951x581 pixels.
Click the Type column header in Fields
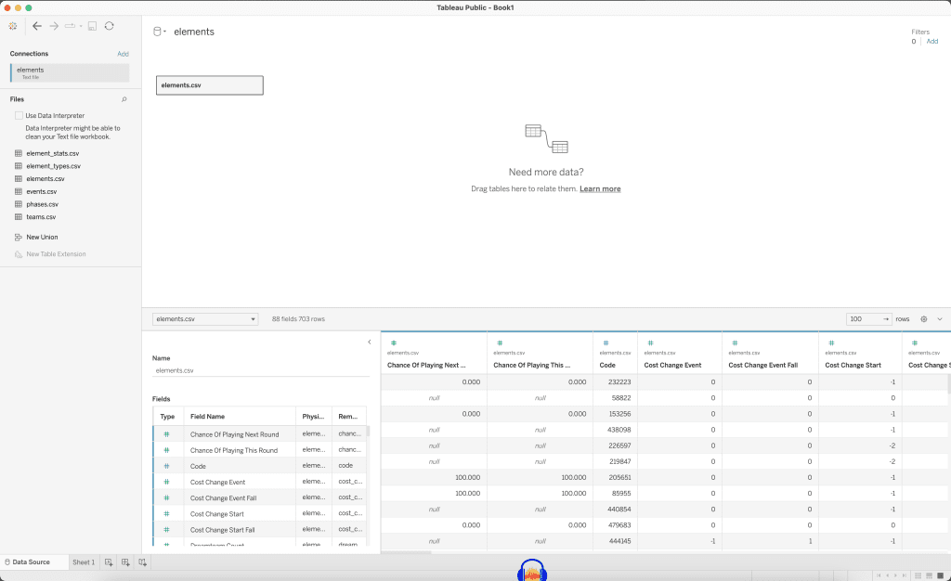167,417
